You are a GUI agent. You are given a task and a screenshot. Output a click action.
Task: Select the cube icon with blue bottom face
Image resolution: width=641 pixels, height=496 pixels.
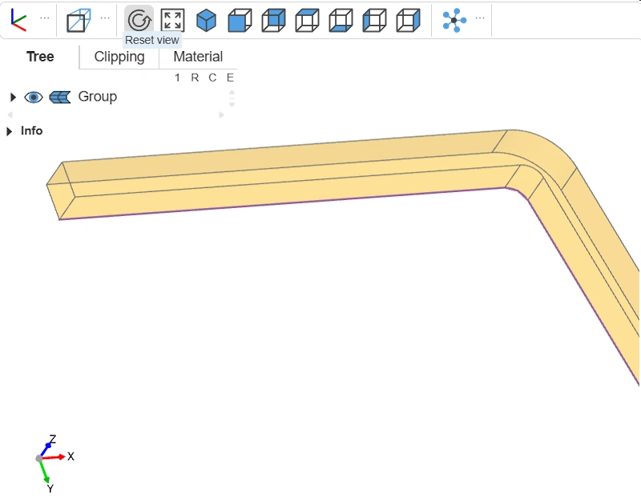[341, 20]
